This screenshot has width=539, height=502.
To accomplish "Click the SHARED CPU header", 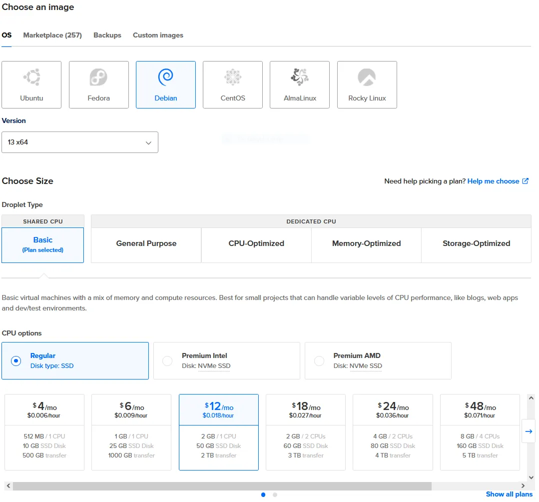I will 43,221.
